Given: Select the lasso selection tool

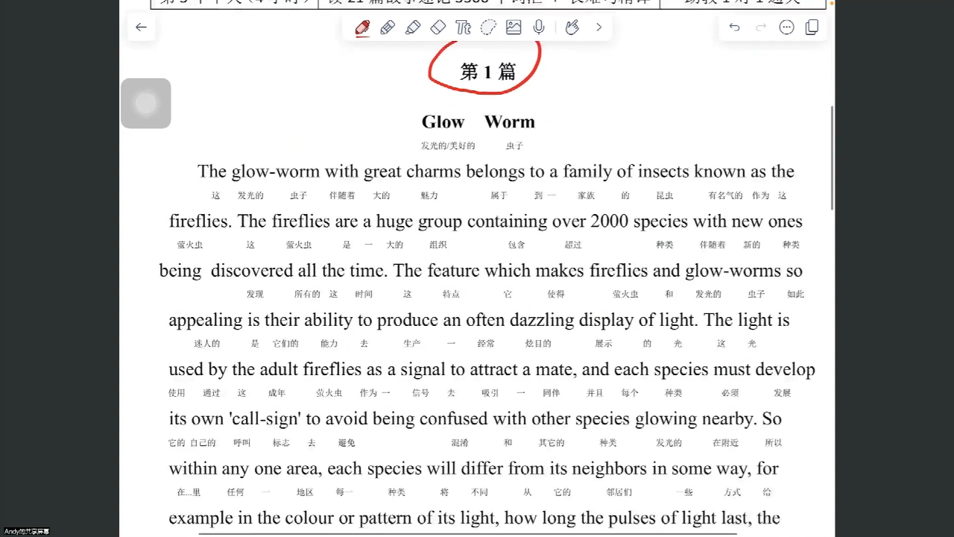Looking at the screenshot, I should [488, 28].
